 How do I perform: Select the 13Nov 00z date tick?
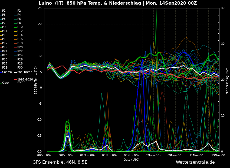point(219,156)
